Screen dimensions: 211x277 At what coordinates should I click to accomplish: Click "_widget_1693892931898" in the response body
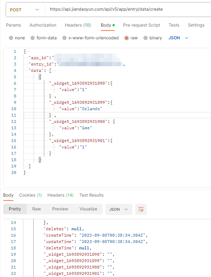pos(73,254)
